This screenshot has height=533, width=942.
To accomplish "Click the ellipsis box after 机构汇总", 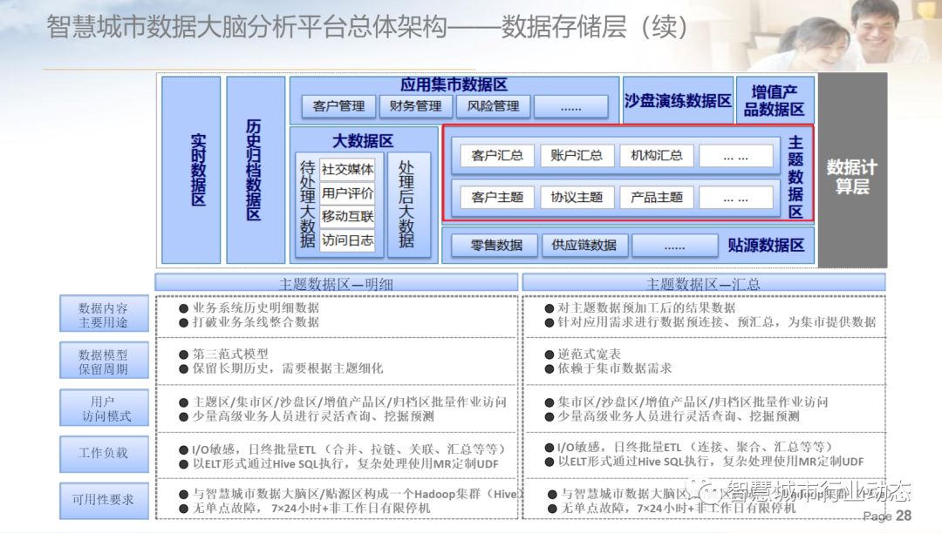I will (x=736, y=157).
